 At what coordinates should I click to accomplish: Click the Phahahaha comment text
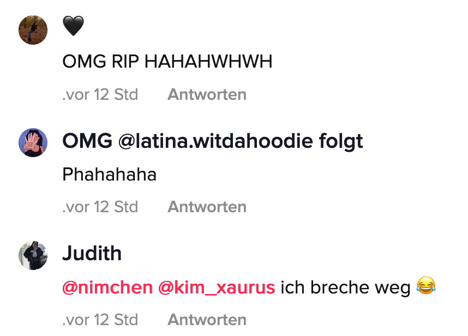point(109,174)
